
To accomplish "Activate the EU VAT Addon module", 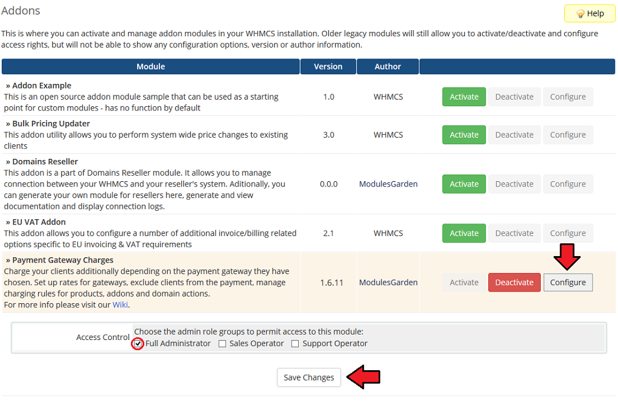I will [464, 234].
